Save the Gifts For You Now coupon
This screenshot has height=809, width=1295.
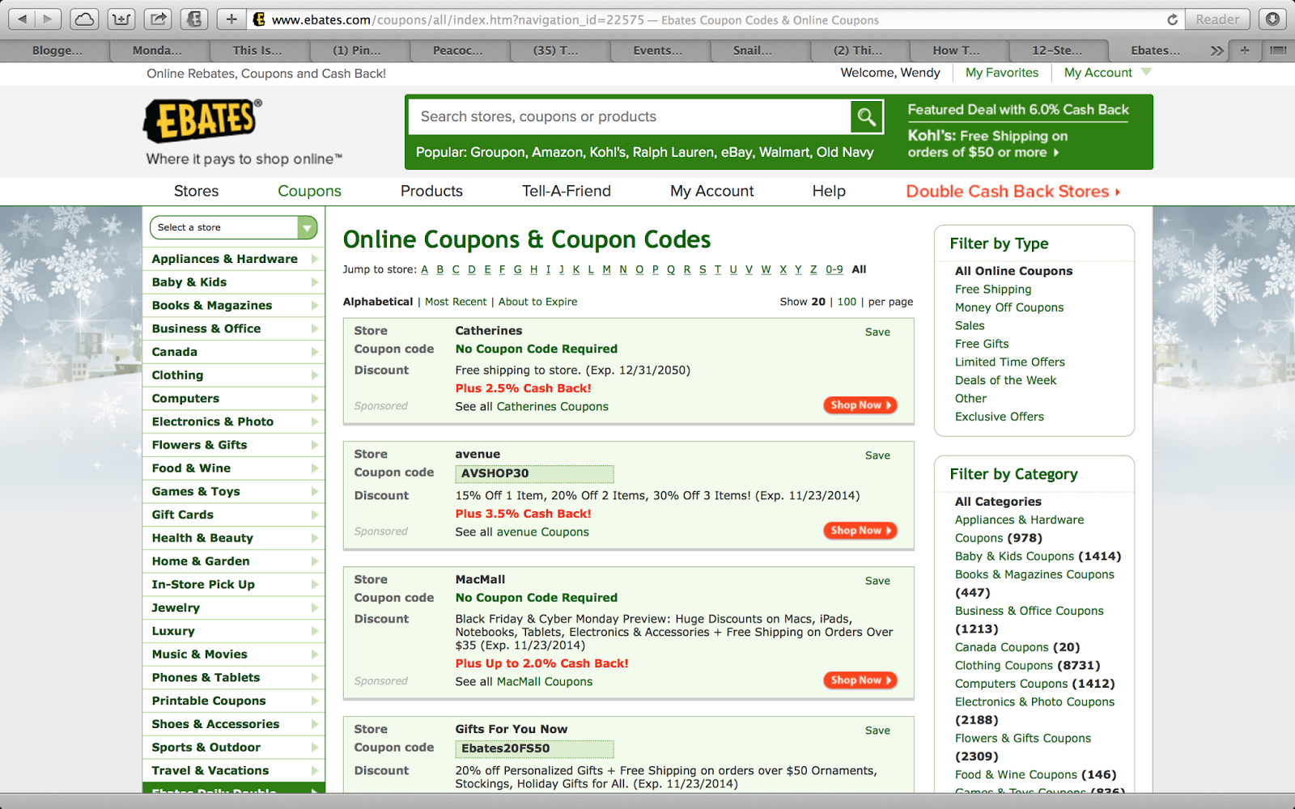pyautogui.click(x=877, y=731)
